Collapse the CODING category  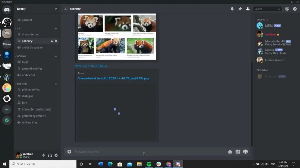(x=21, y=56)
